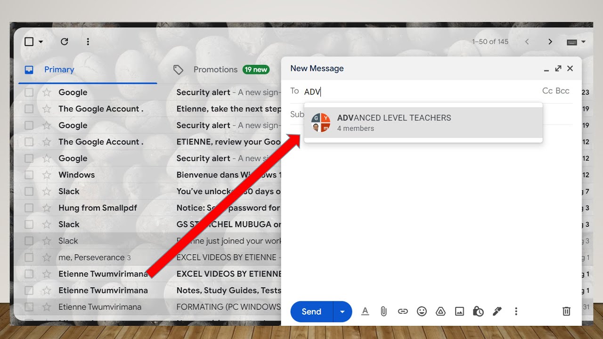This screenshot has width=603, height=339.
Task: Check the box for Hung from Smallpdf
Action: [x=29, y=208]
